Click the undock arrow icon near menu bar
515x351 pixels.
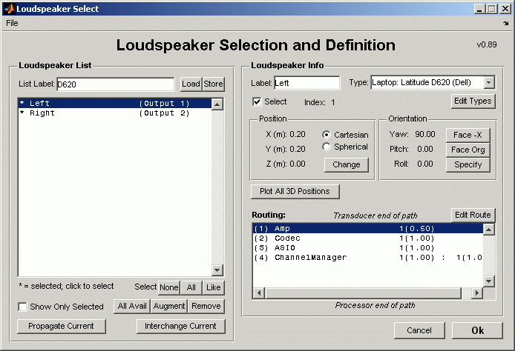pyautogui.click(x=505, y=23)
